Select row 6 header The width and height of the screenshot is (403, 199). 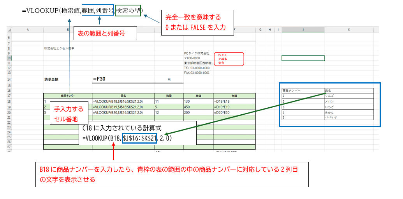tap(9, 37)
